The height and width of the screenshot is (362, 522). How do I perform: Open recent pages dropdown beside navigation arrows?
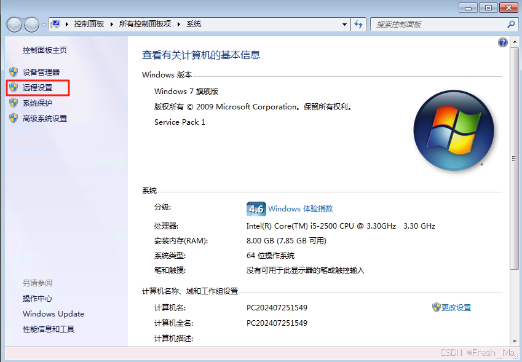point(44,25)
